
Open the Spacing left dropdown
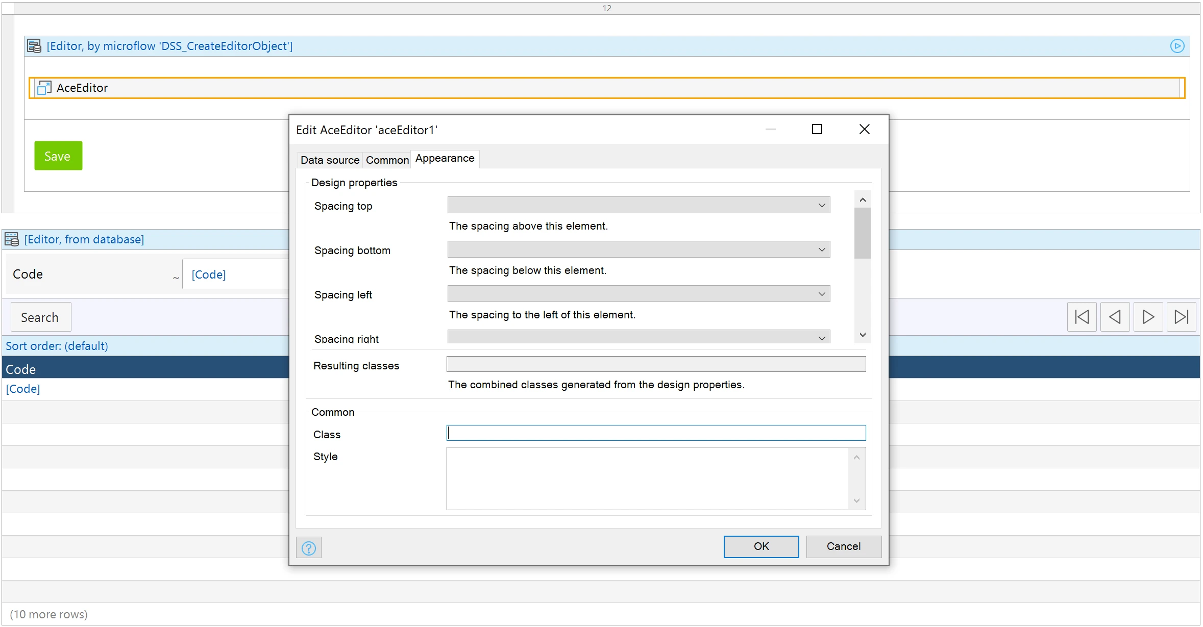[639, 294]
